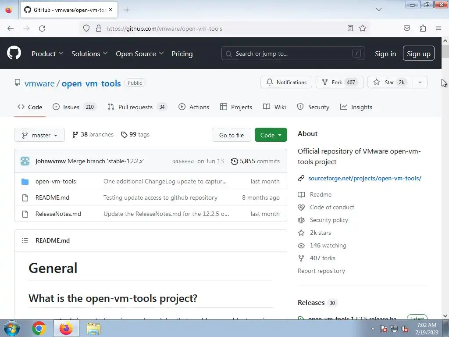Image resolution: width=449 pixels, height=337 pixels.
Task: Go back with the browser back arrow
Action: 11,29
